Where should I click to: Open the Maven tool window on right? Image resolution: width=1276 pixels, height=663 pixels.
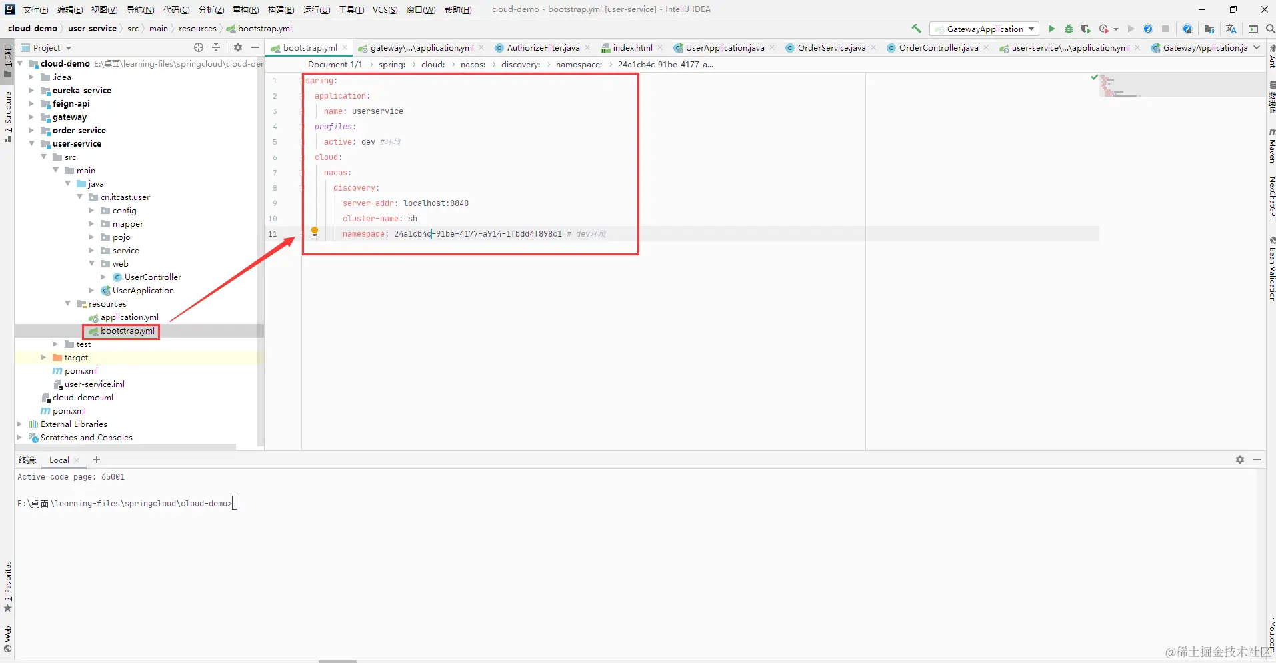coord(1271,147)
